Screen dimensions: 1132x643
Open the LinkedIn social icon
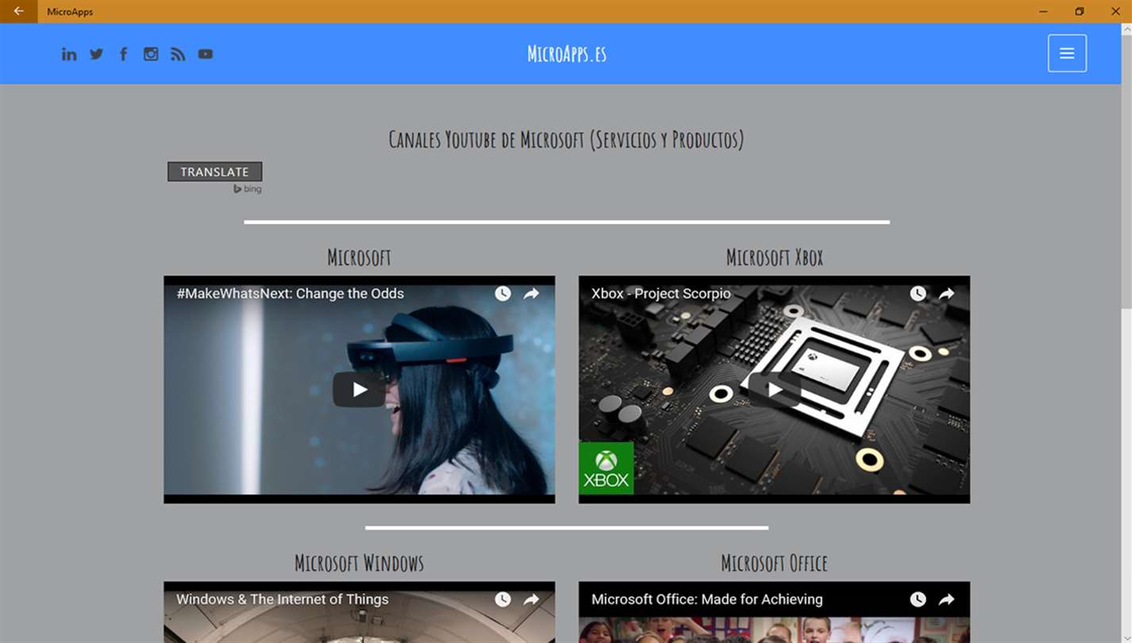click(69, 54)
